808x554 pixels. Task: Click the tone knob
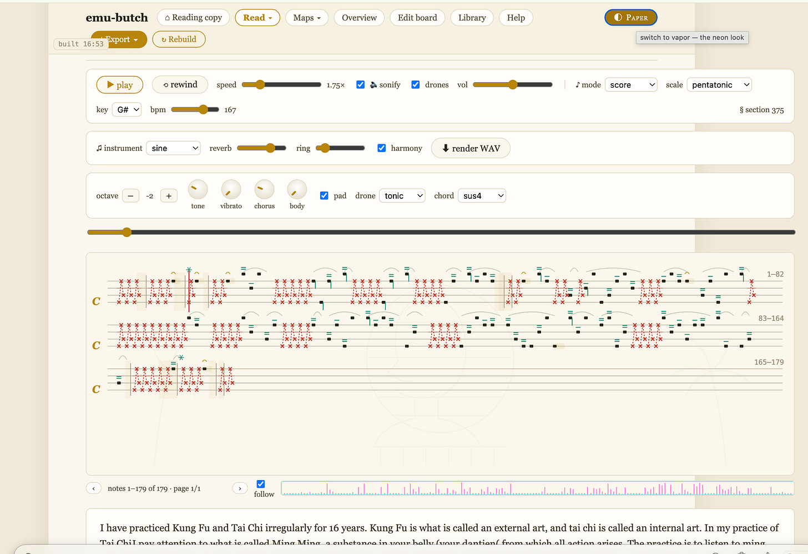198,190
